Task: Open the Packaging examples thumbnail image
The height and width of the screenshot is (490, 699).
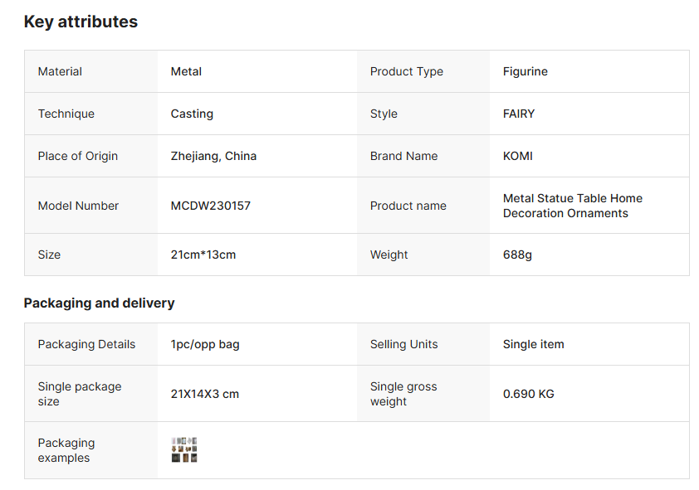Action: pyautogui.click(x=184, y=449)
